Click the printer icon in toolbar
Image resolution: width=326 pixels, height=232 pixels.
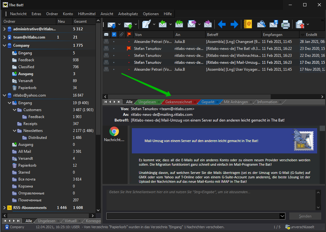286,24
